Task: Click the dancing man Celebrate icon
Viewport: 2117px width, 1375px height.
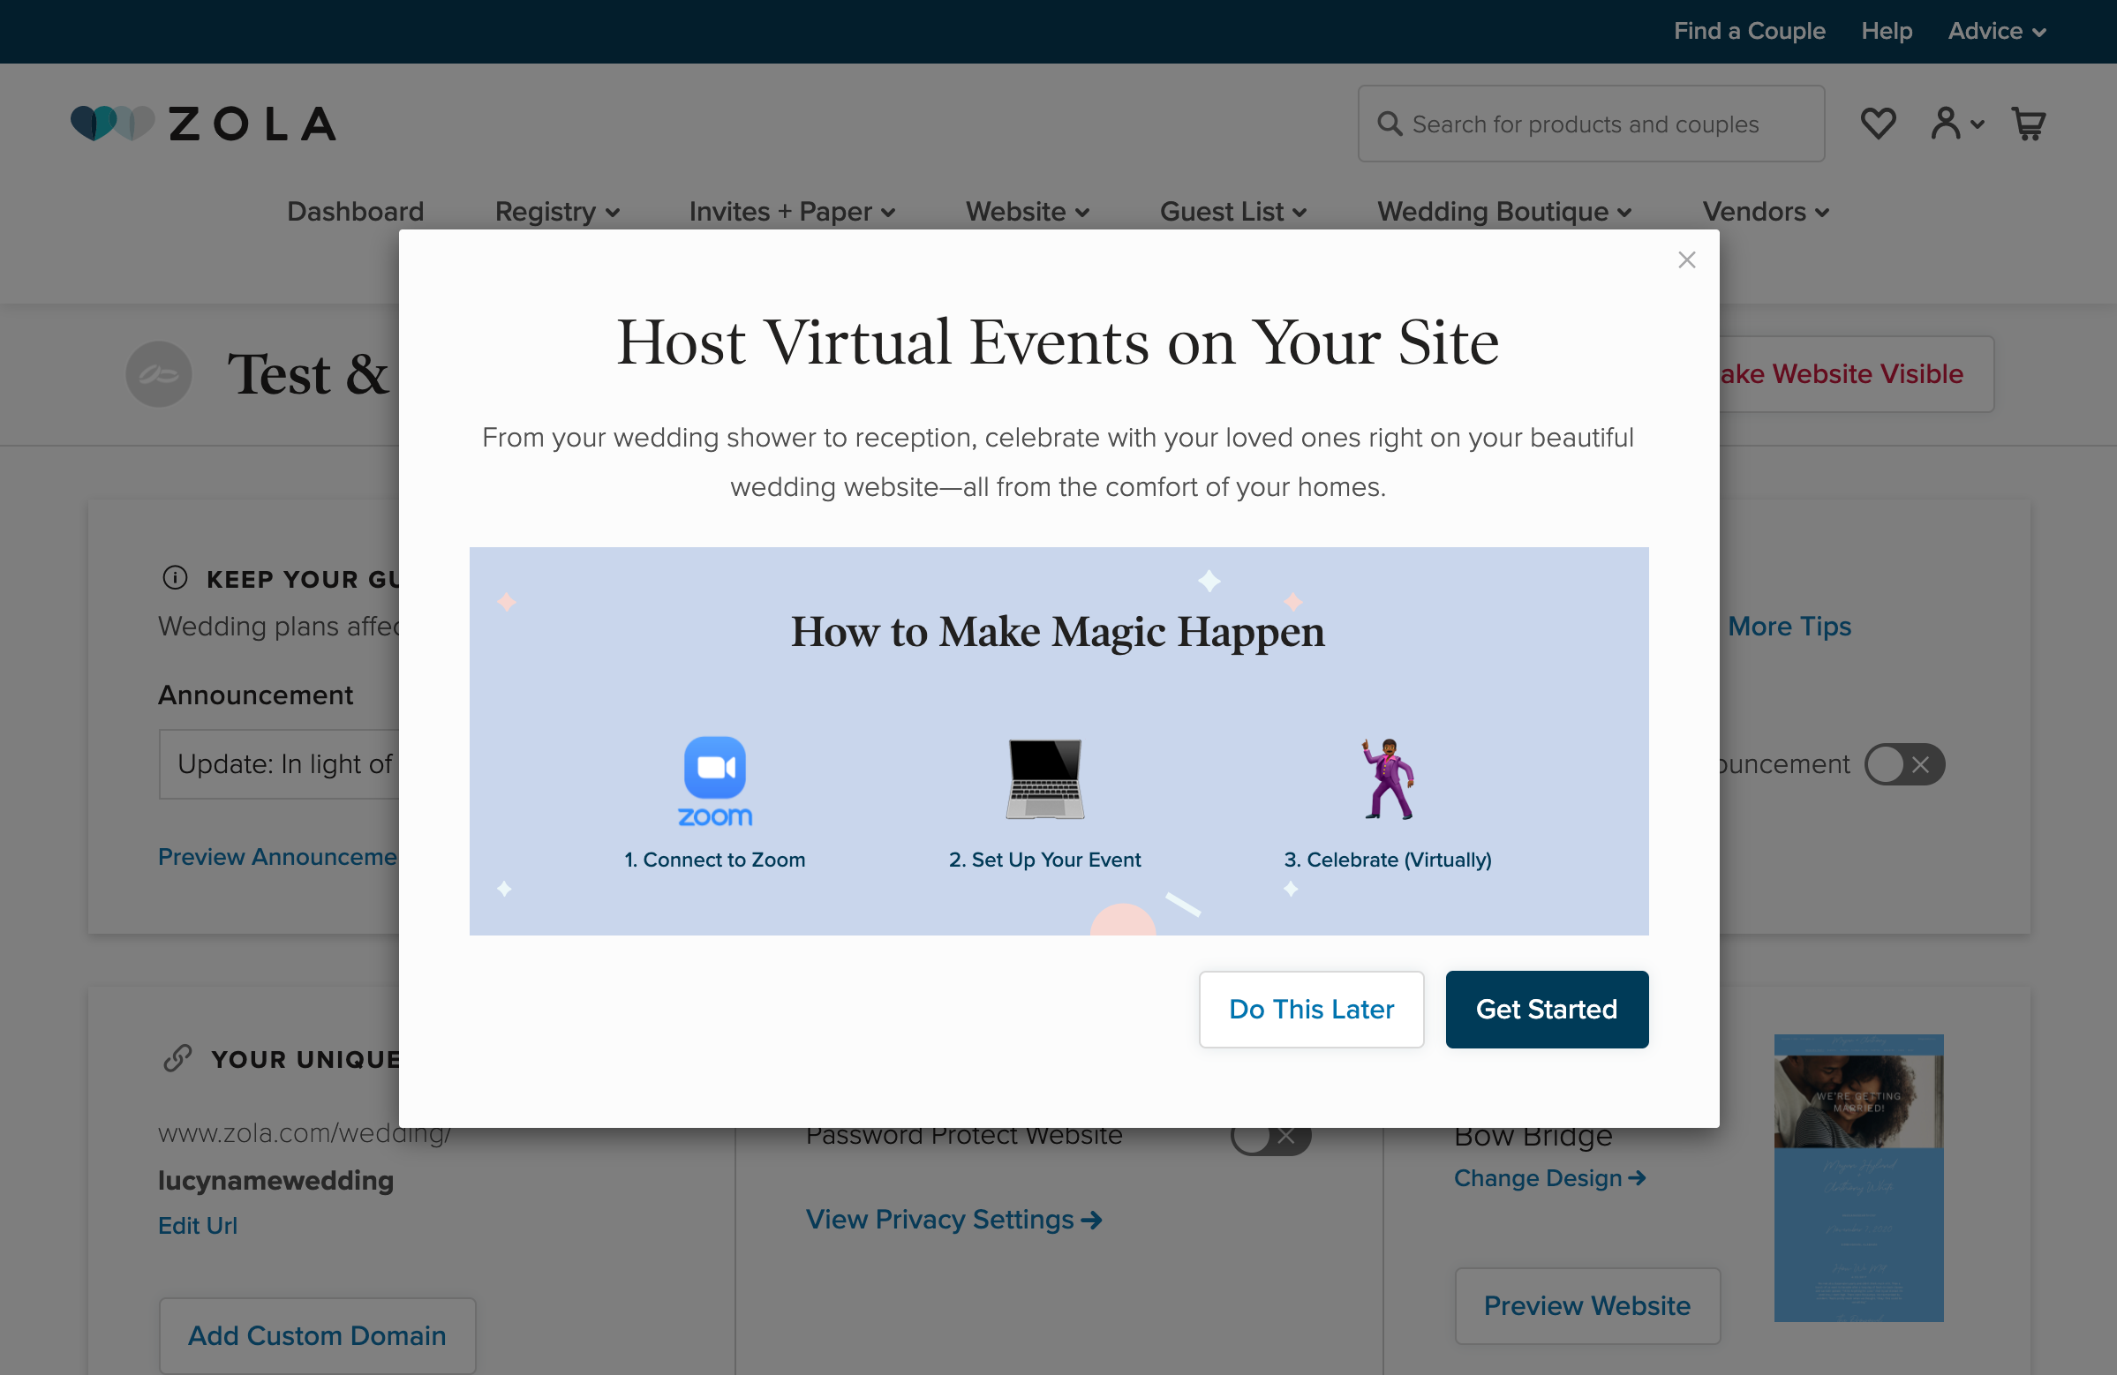Action: click(x=1388, y=778)
